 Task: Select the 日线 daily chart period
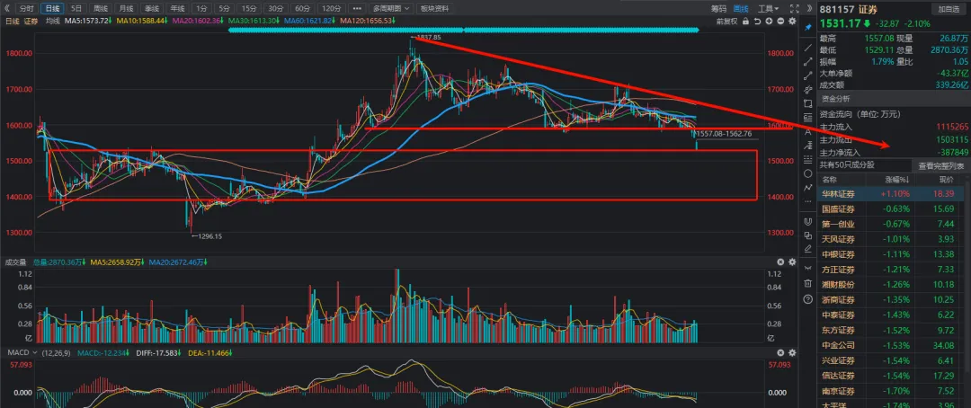coord(53,9)
